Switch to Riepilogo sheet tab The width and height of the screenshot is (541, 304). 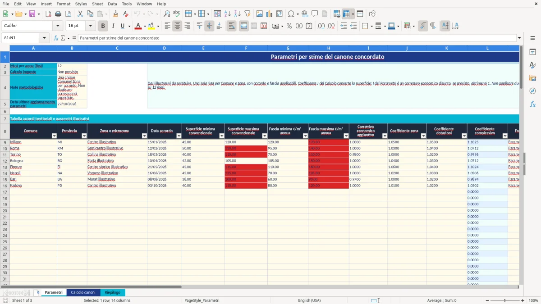[112, 293]
